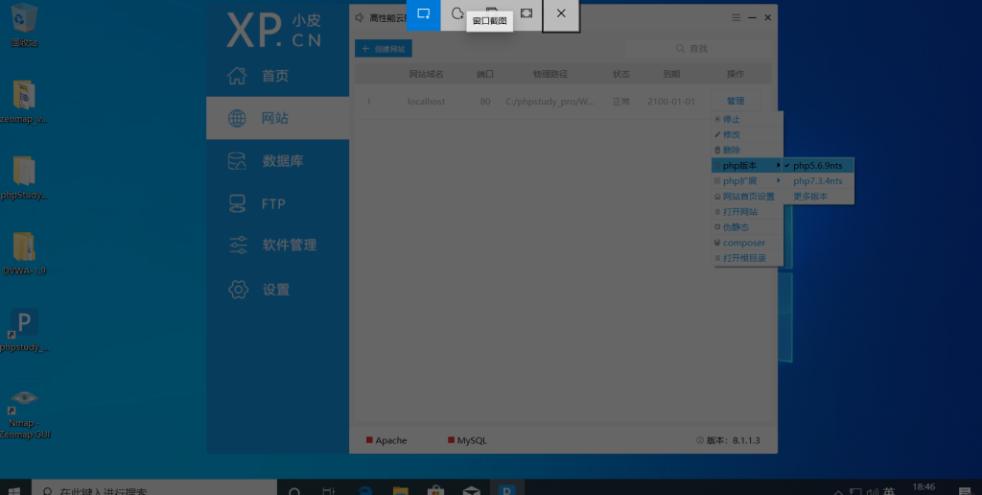Click the 创建网站 create website button
The image size is (982, 495).
383,48
